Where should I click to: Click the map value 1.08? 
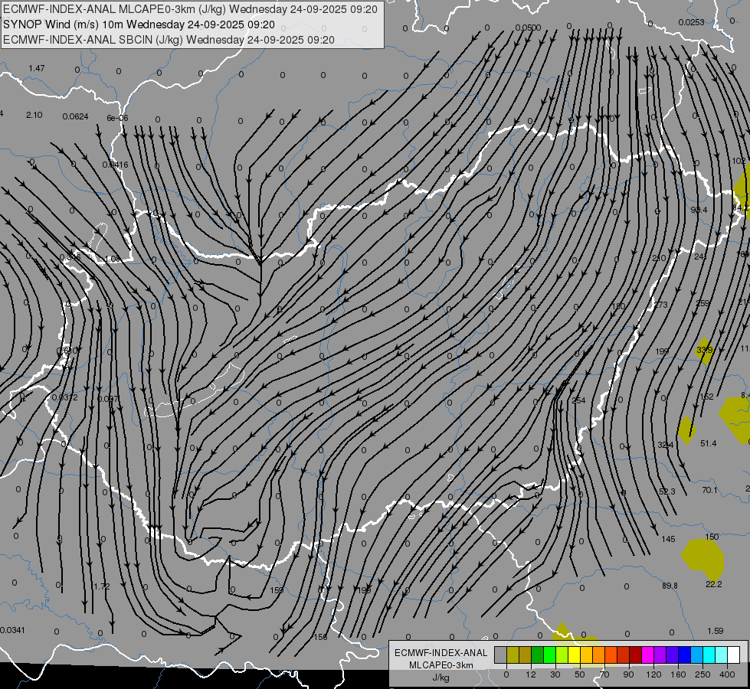tap(113, 260)
